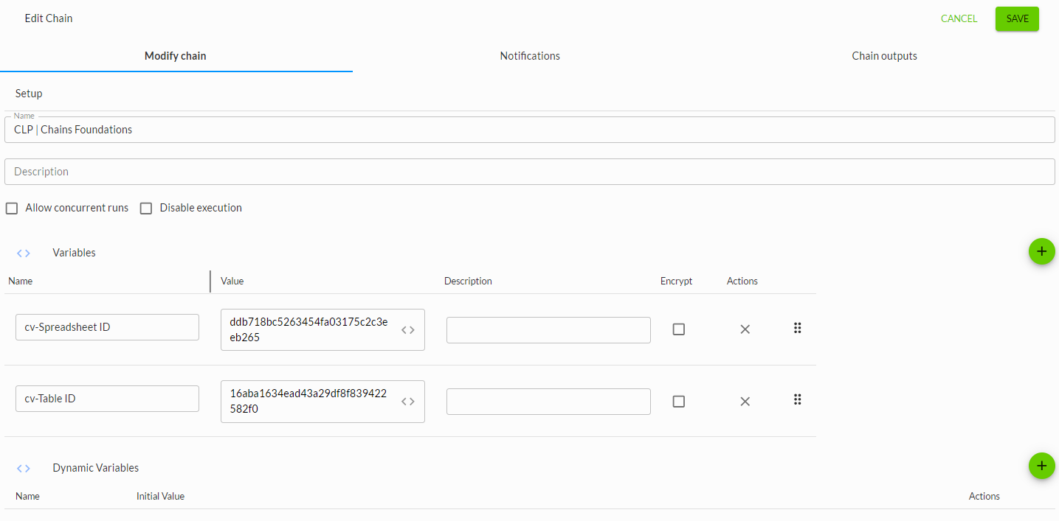Screen dimensions: 1059x521
Task: Check the Disable execution box
Action: pyautogui.click(x=146, y=209)
